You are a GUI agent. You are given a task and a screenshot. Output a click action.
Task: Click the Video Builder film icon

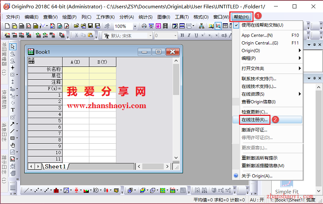165,26
